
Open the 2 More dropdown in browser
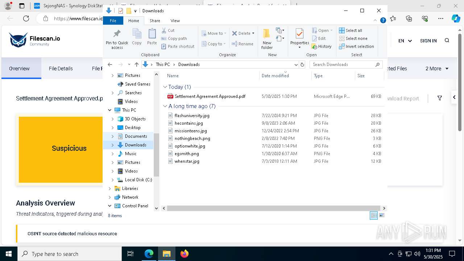coord(437,69)
